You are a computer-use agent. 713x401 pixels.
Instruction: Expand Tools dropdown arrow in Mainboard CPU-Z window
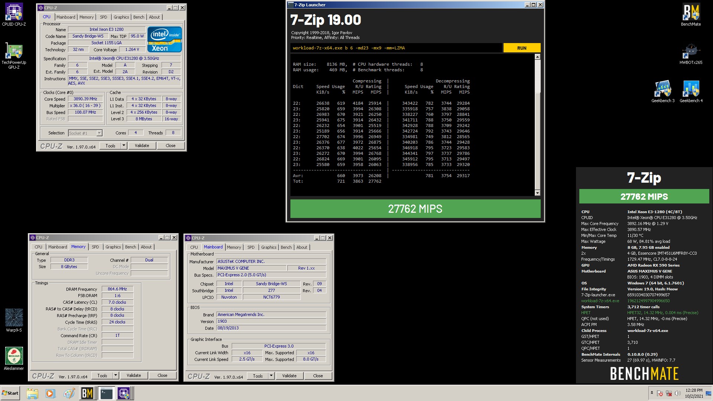tap(271, 376)
